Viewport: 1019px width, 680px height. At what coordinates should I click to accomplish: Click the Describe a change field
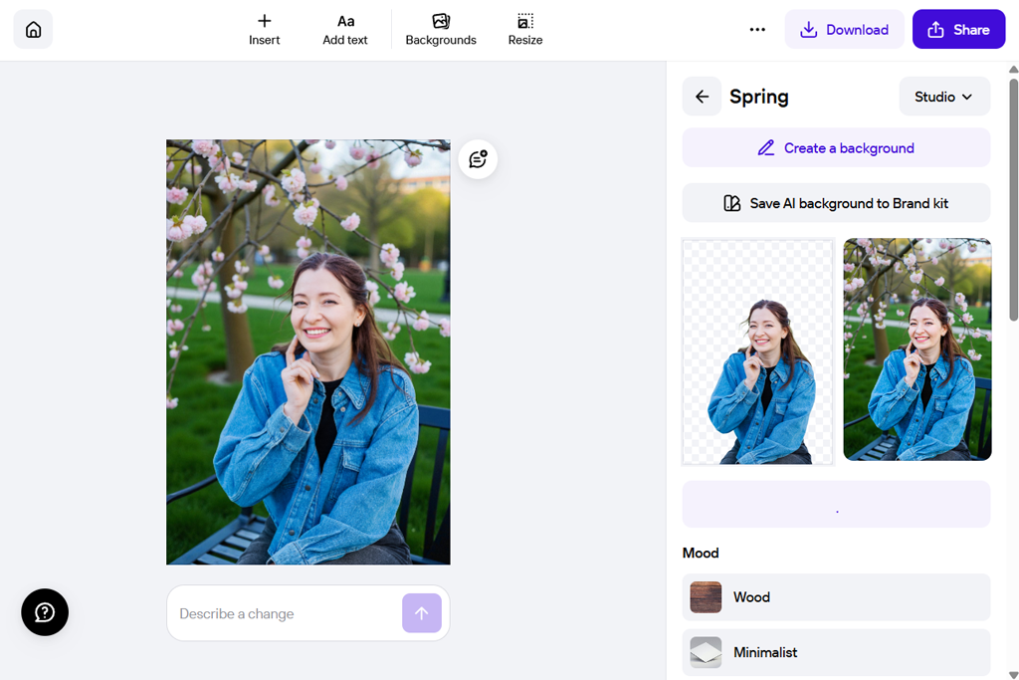(286, 613)
